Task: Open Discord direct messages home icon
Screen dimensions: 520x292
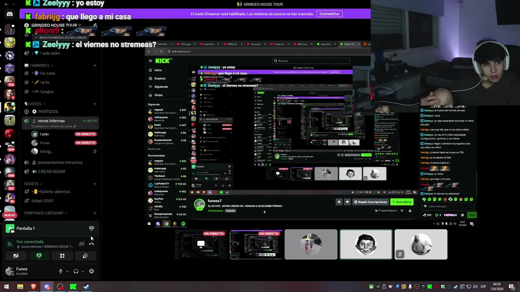Action: [x=10, y=14]
